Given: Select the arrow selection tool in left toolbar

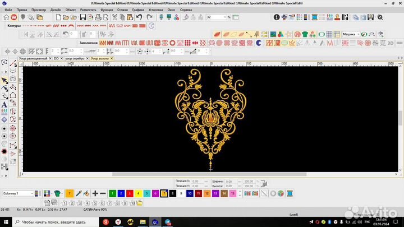Looking at the screenshot, I should point(4,80).
